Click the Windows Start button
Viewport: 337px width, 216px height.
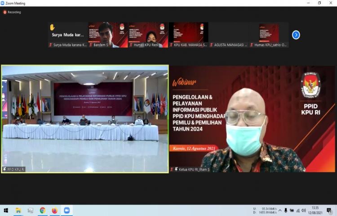tap(6, 210)
